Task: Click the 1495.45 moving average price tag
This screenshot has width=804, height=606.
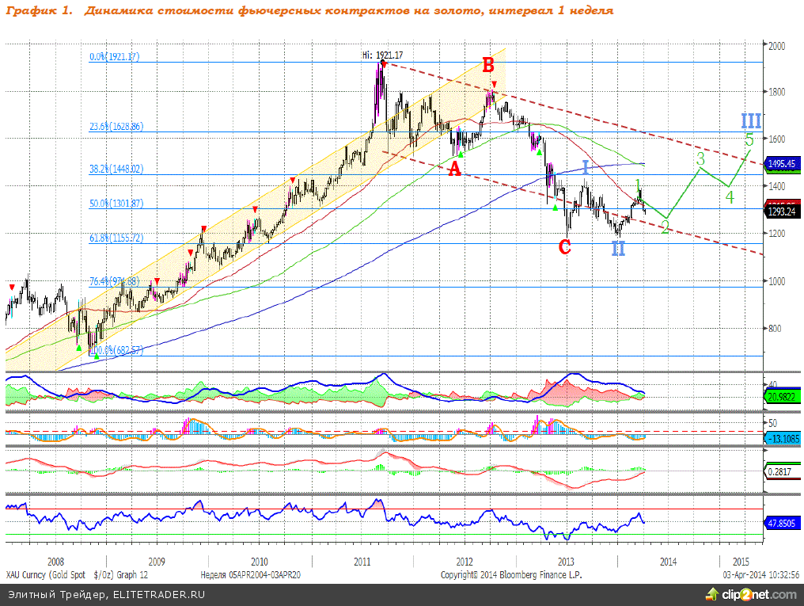Action: [784, 164]
